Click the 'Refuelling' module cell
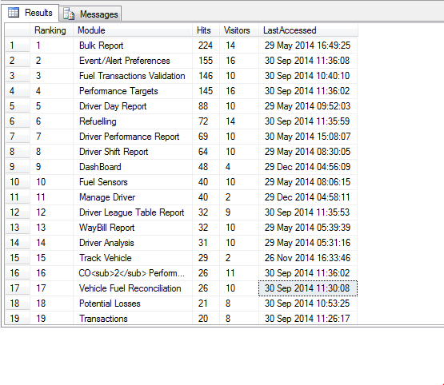The image size is (444, 385). [133, 121]
